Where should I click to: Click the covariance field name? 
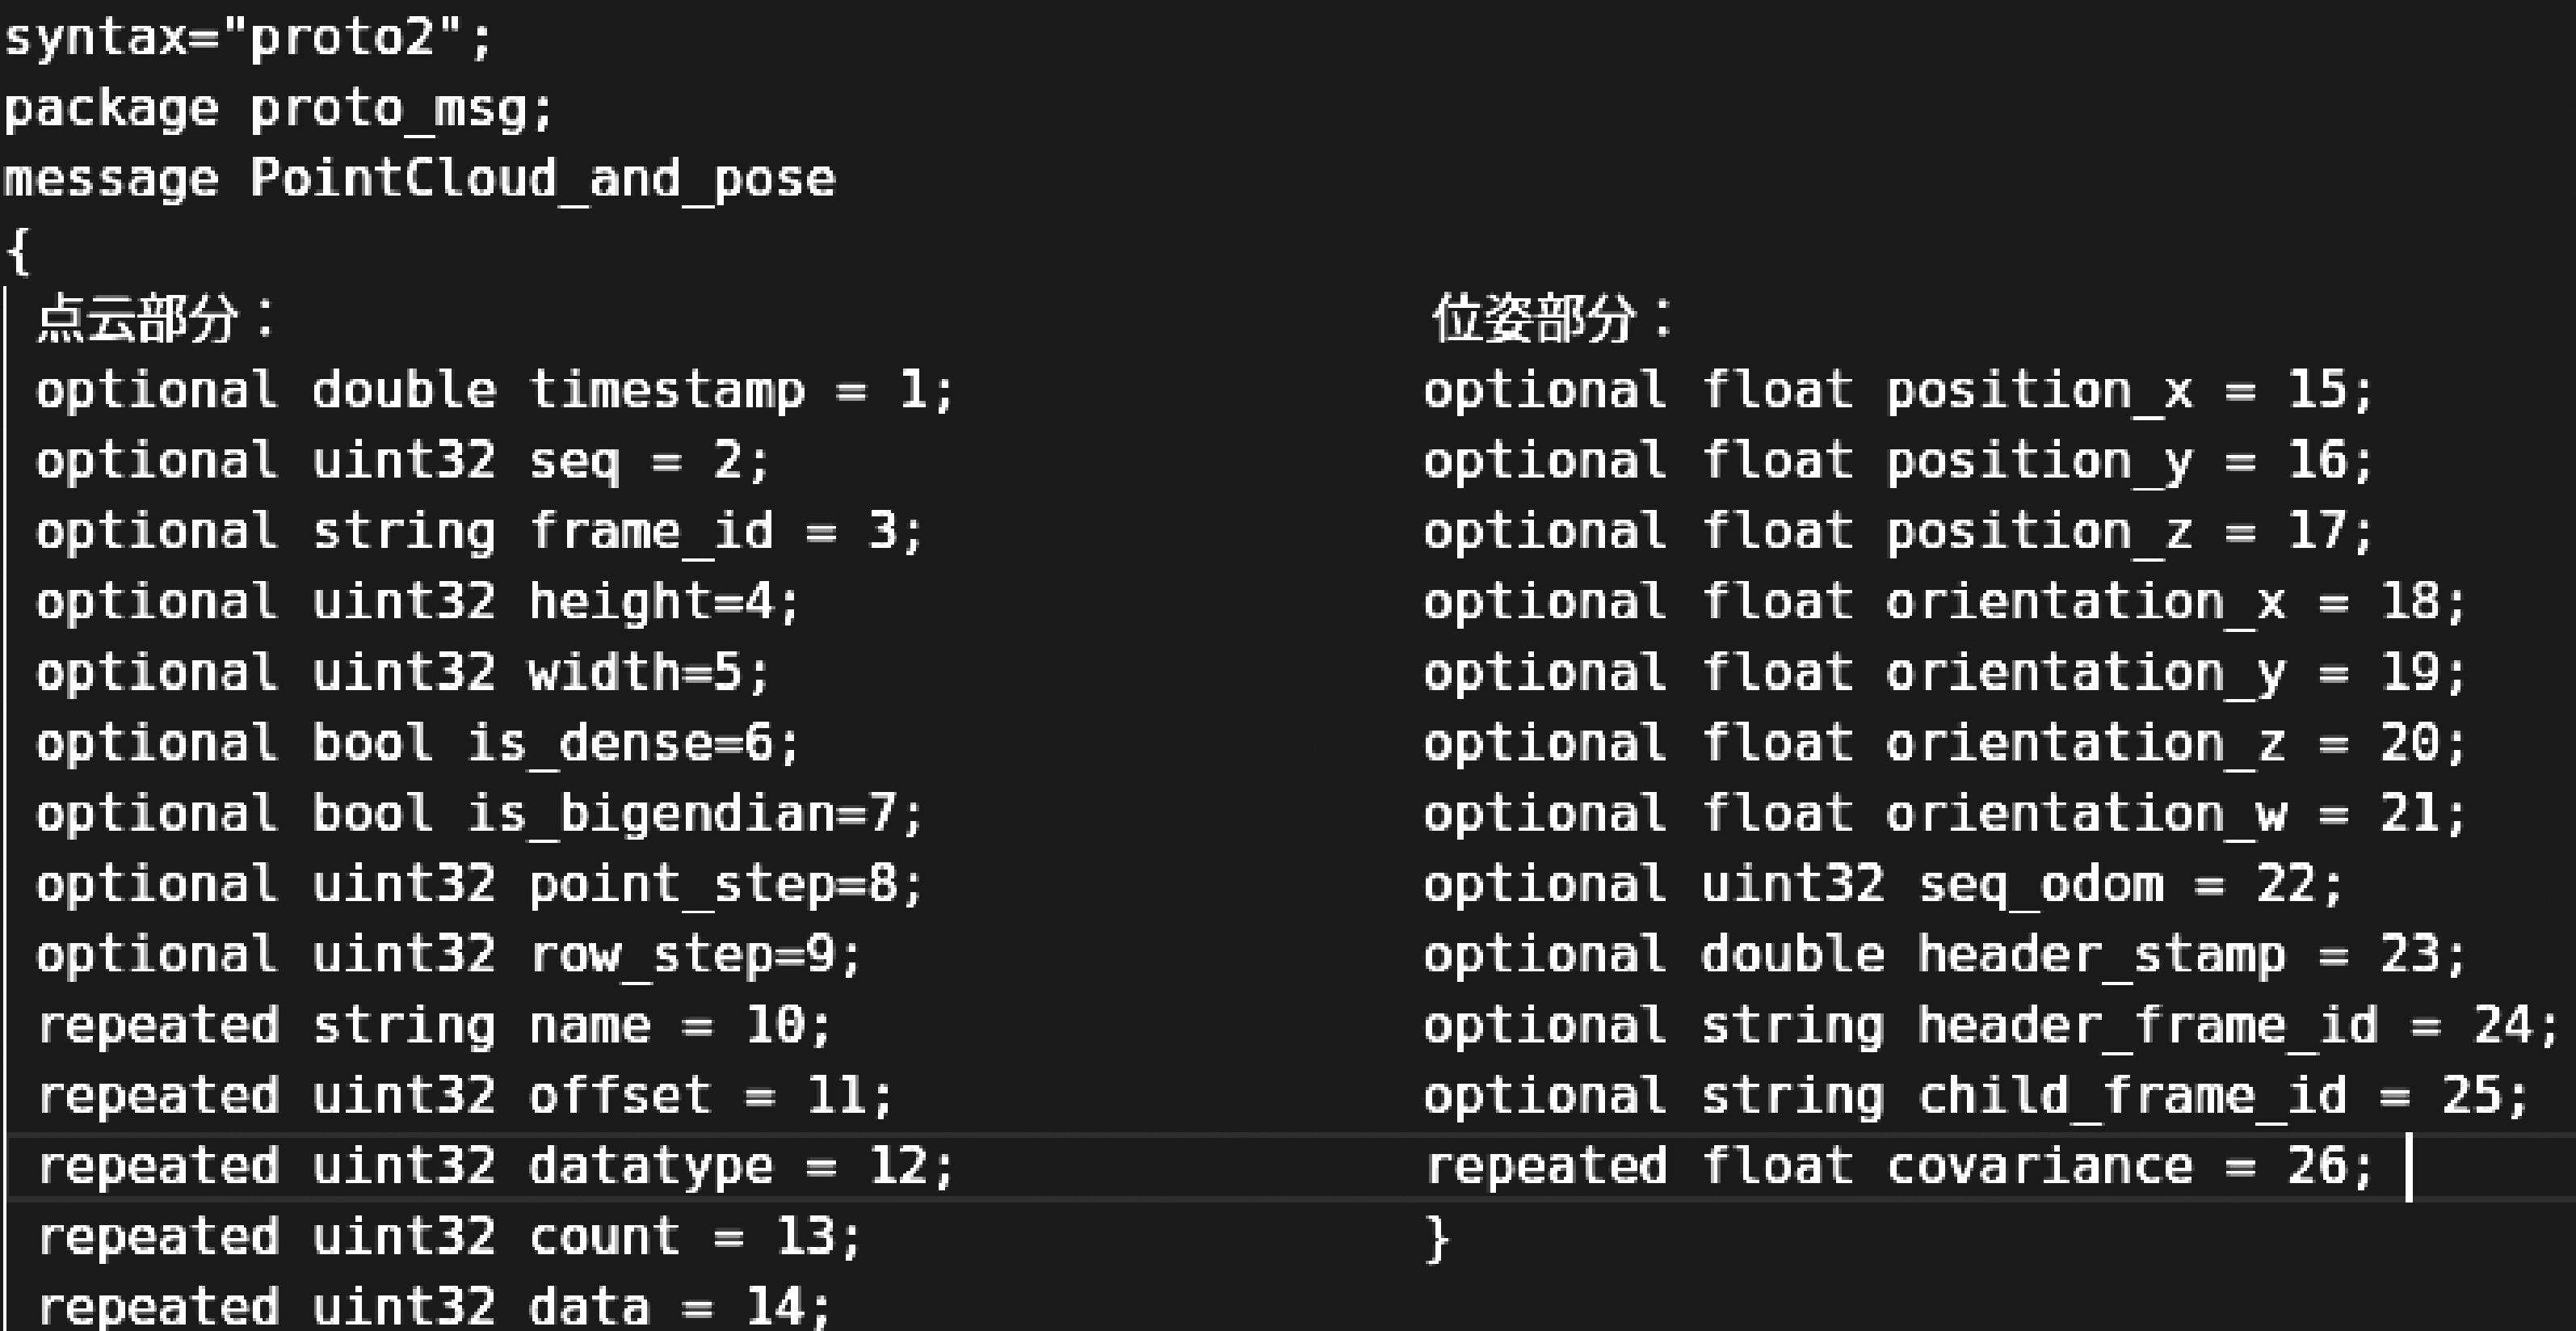2039,1167
